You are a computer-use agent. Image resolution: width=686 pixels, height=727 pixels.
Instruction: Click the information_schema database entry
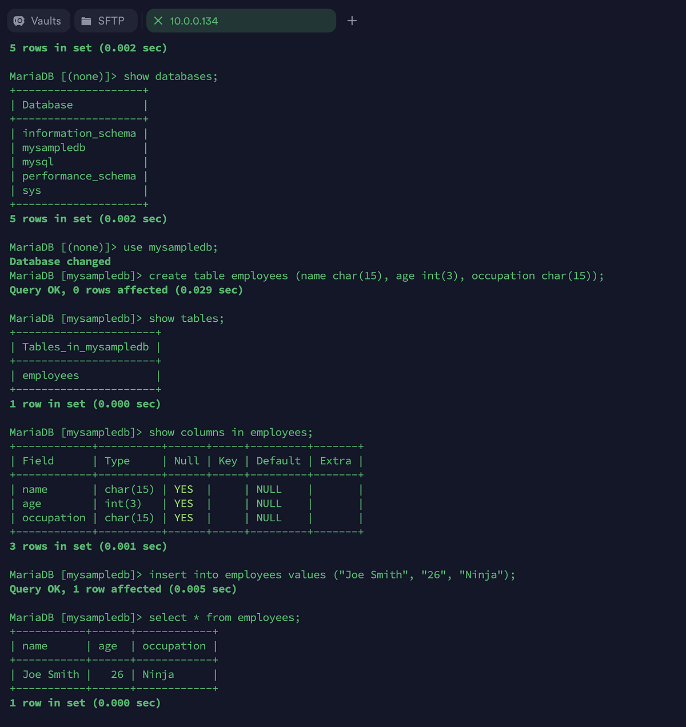(x=79, y=133)
